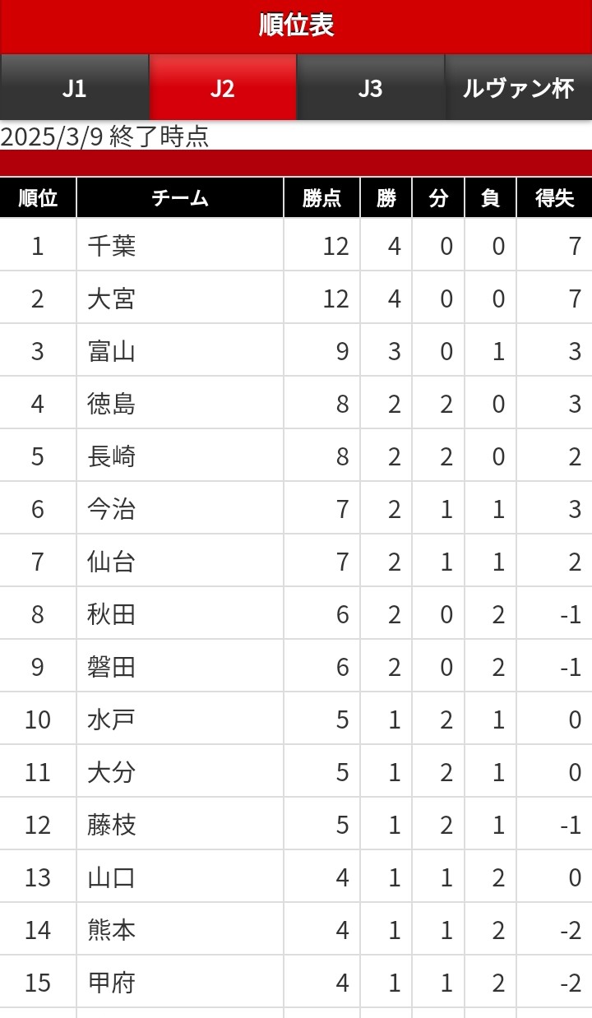Screen dimensions: 592x1018
Task: Click the 徳島 team entry
Action: pos(112,404)
